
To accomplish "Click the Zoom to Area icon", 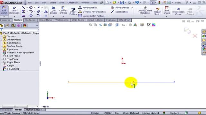I will coord(95,25).
